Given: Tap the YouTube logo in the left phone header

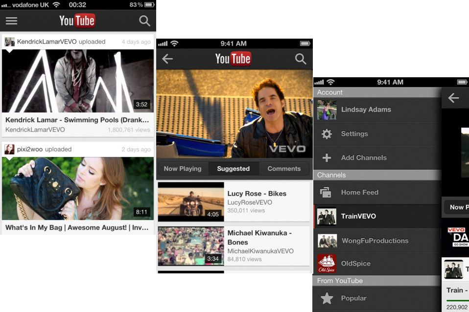Looking at the screenshot, I should tap(77, 21).
